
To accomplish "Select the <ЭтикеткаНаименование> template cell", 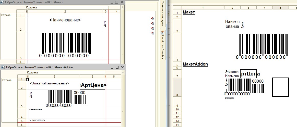I will click(x=50, y=83).
